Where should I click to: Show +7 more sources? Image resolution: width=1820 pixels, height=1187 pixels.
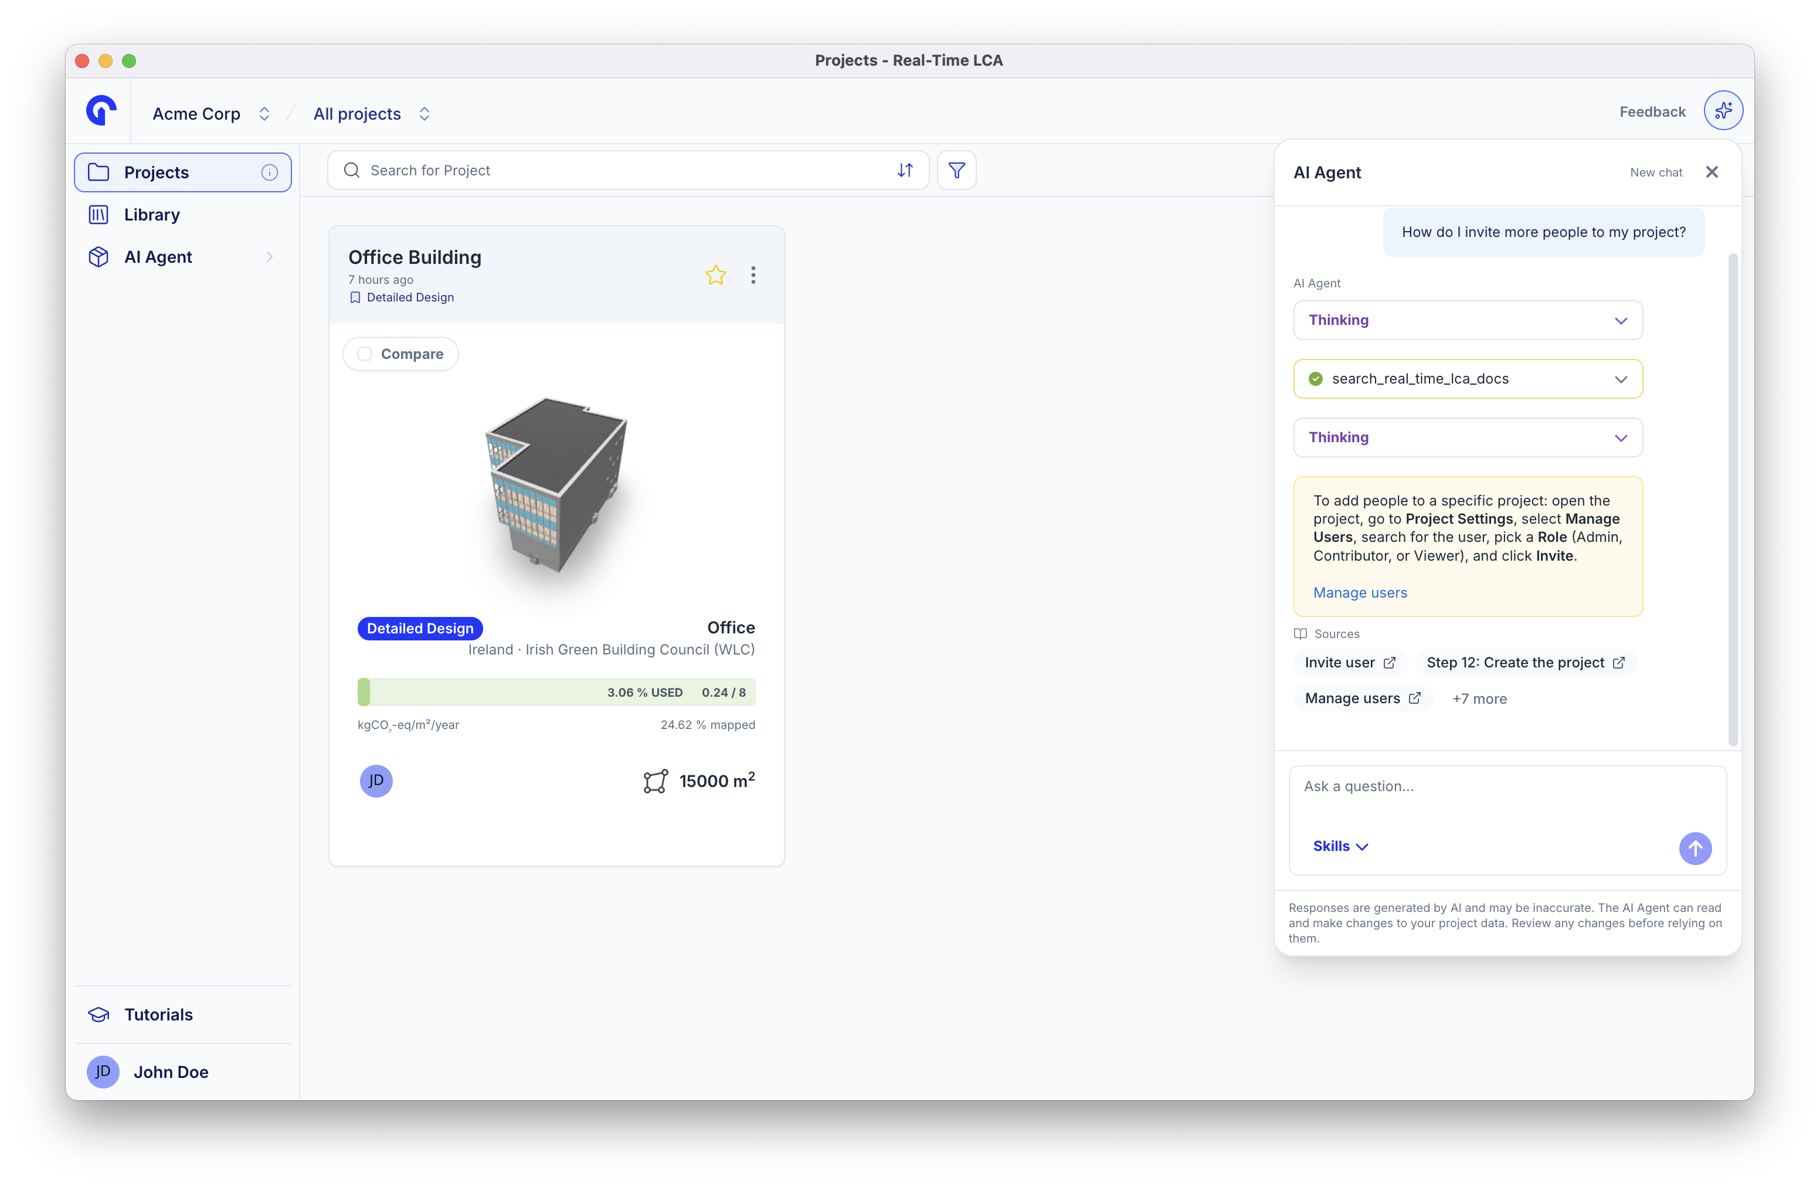click(x=1479, y=698)
